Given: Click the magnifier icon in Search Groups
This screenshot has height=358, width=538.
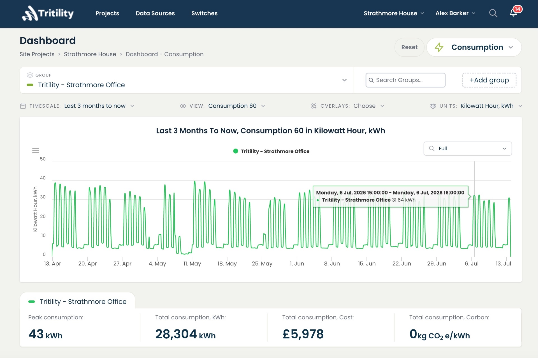Looking at the screenshot, I should pyautogui.click(x=371, y=80).
